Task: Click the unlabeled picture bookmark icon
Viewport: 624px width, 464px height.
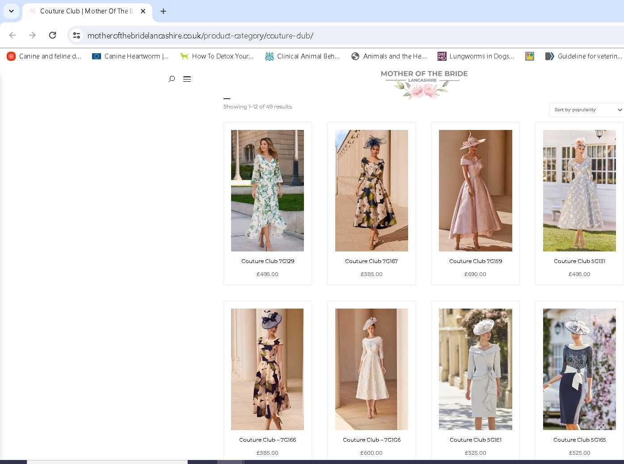Action: click(530, 56)
